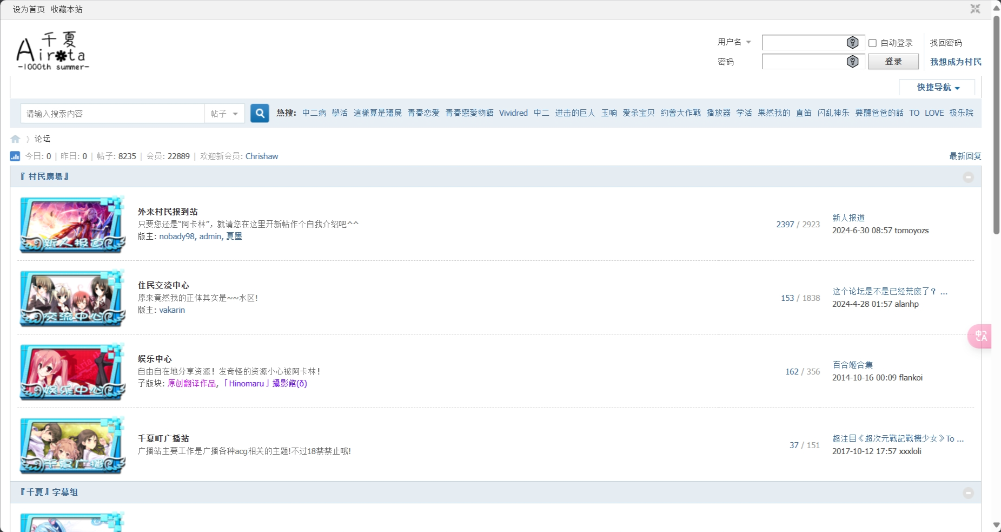Click the Airota site logo
Screen dimensions: 1001x532
(52, 50)
